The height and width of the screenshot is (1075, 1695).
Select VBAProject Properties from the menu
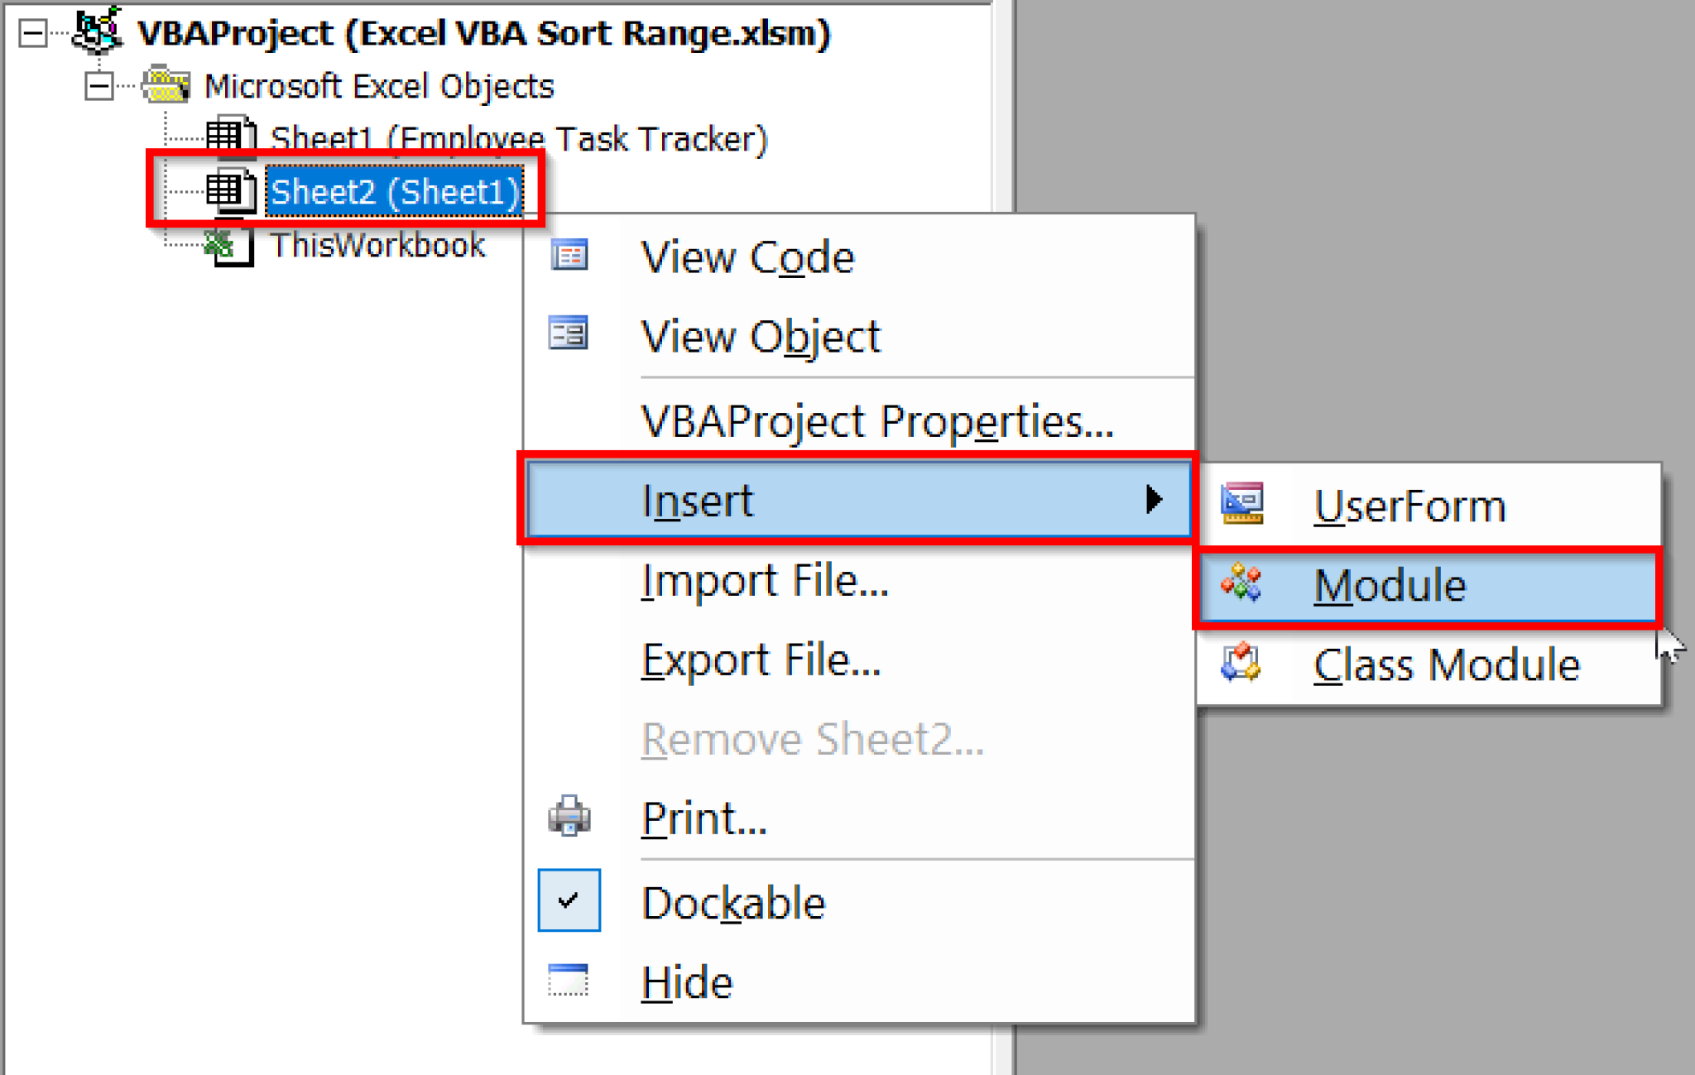[877, 420]
